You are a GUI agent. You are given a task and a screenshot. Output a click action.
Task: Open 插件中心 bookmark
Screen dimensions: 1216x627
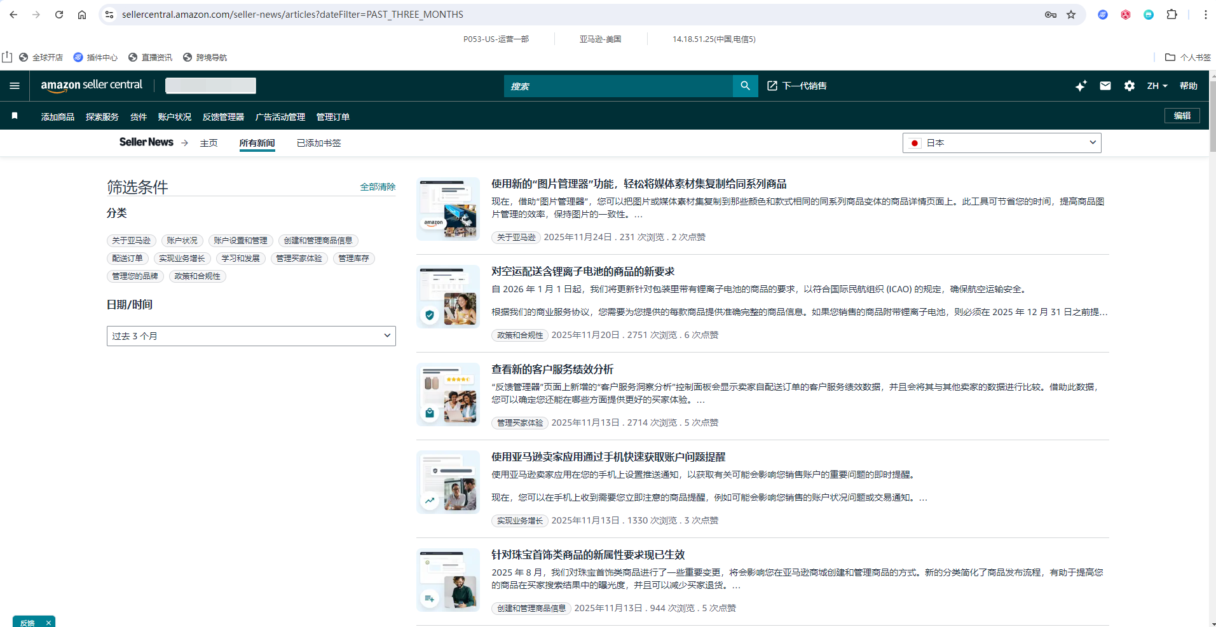click(95, 57)
